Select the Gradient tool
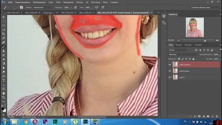 click(3, 64)
